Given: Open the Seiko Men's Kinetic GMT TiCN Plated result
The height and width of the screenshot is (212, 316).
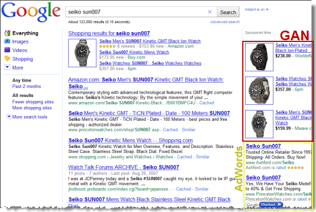Looking at the screenshot, I should pyautogui.click(x=149, y=113).
